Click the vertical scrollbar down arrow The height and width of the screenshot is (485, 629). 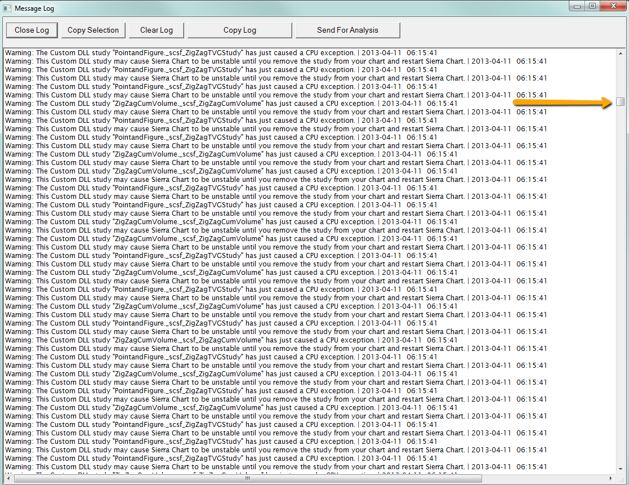(x=621, y=469)
